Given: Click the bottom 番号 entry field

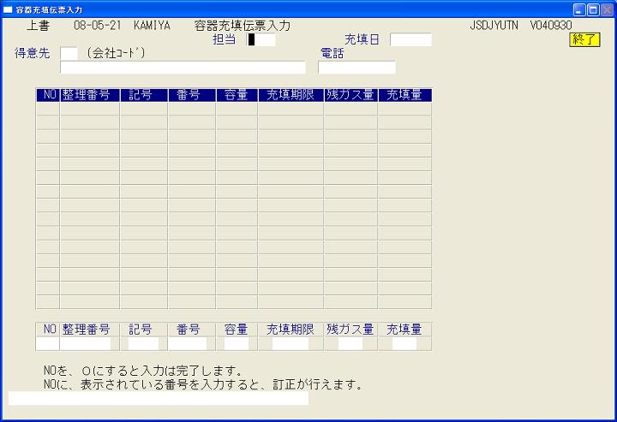Looking at the screenshot, I should coord(188,344).
